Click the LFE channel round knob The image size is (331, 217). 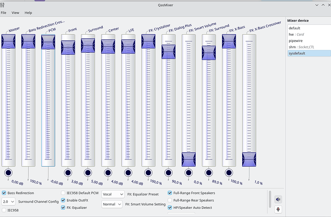[x=128, y=172]
